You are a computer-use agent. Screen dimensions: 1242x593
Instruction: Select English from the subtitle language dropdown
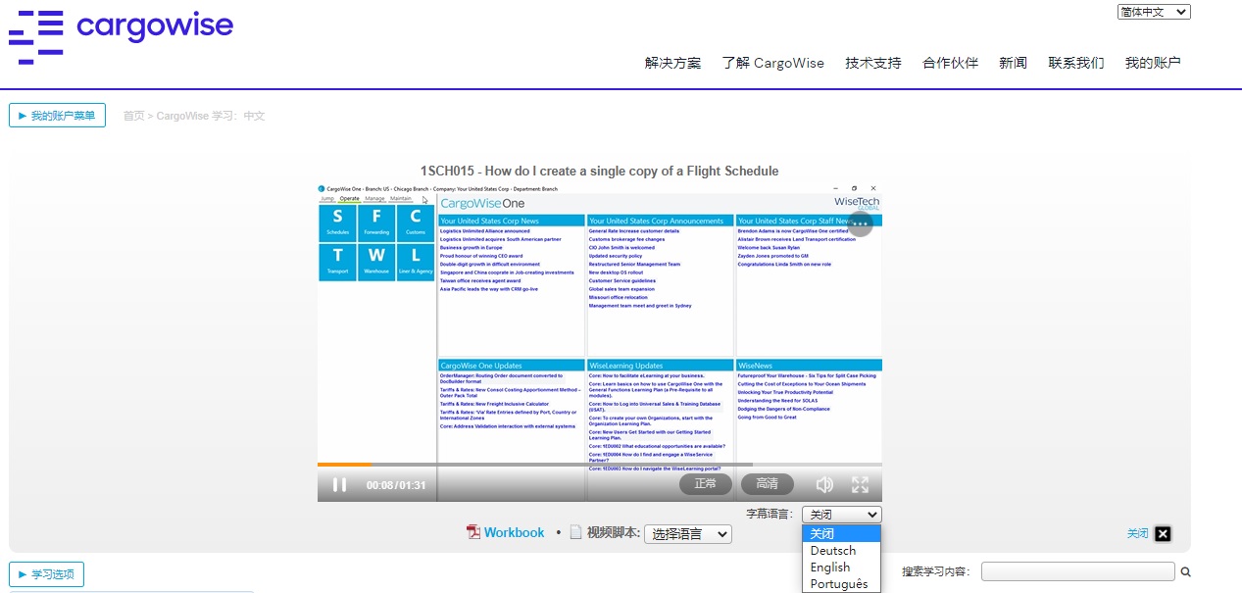830,567
